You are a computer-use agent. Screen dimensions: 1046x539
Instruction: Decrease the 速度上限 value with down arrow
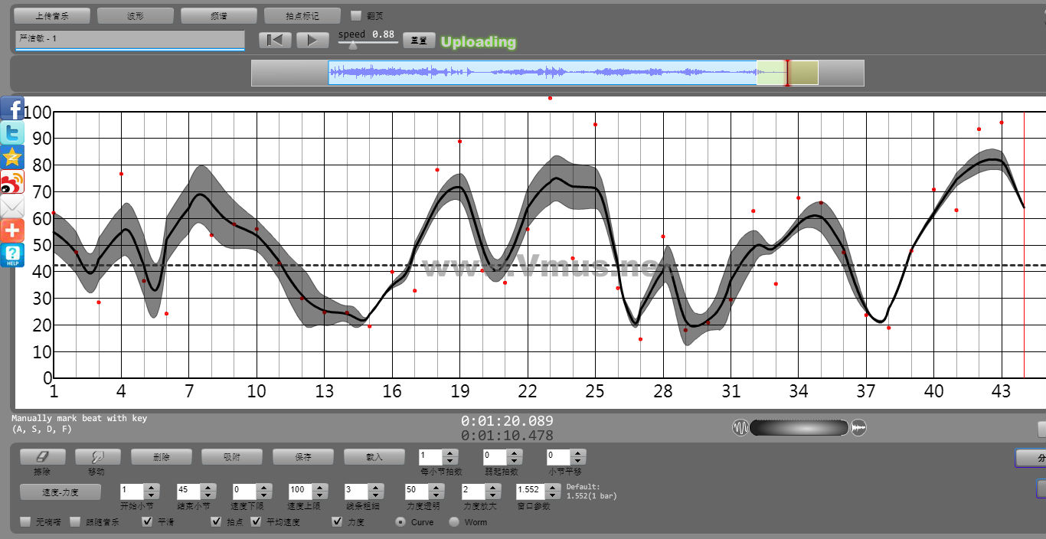[x=320, y=495]
